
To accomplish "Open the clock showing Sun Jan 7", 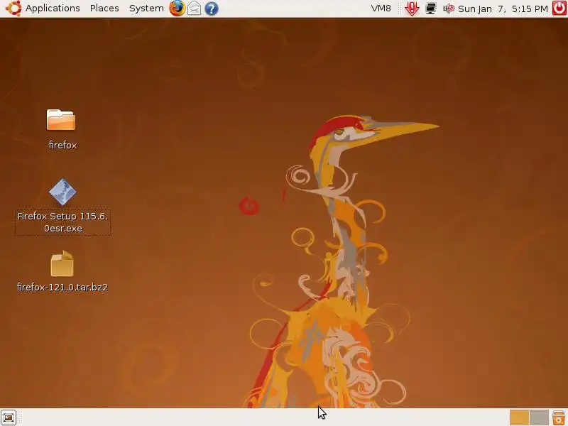I will point(503,9).
